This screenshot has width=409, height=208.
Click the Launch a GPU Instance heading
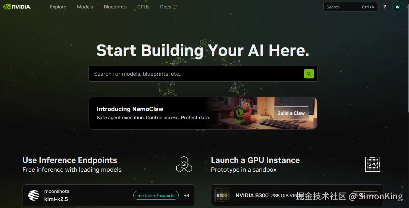point(255,160)
